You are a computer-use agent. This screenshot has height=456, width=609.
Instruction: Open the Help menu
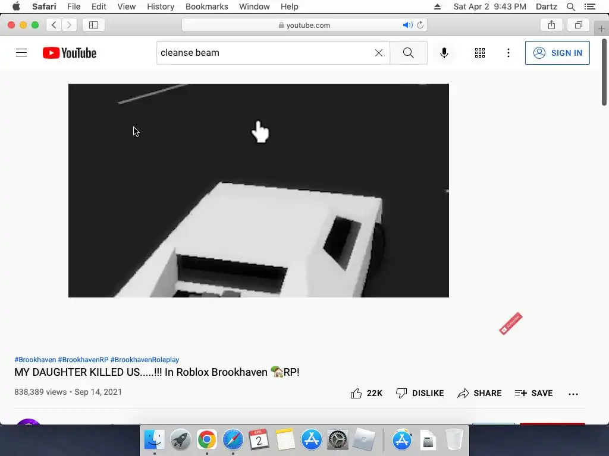[x=290, y=7]
